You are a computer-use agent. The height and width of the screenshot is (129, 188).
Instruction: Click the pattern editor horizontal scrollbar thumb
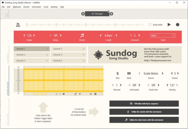click(40, 94)
